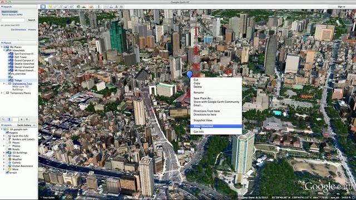
Task: Select the Record a Tour toolbar icon
Action: point(72,7)
